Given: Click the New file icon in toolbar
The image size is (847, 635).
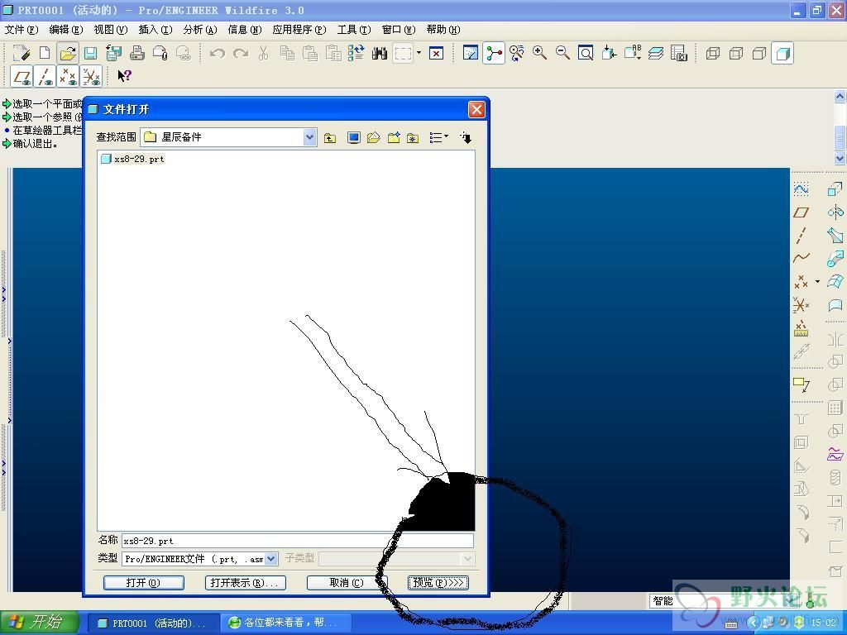Looking at the screenshot, I should 45,53.
